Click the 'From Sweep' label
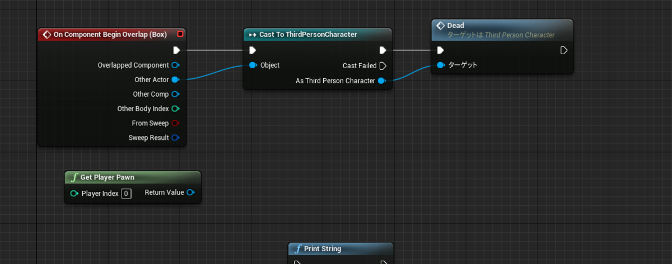 [150, 123]
